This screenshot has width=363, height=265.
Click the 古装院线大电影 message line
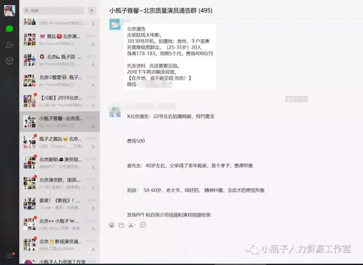click(145, 35)
